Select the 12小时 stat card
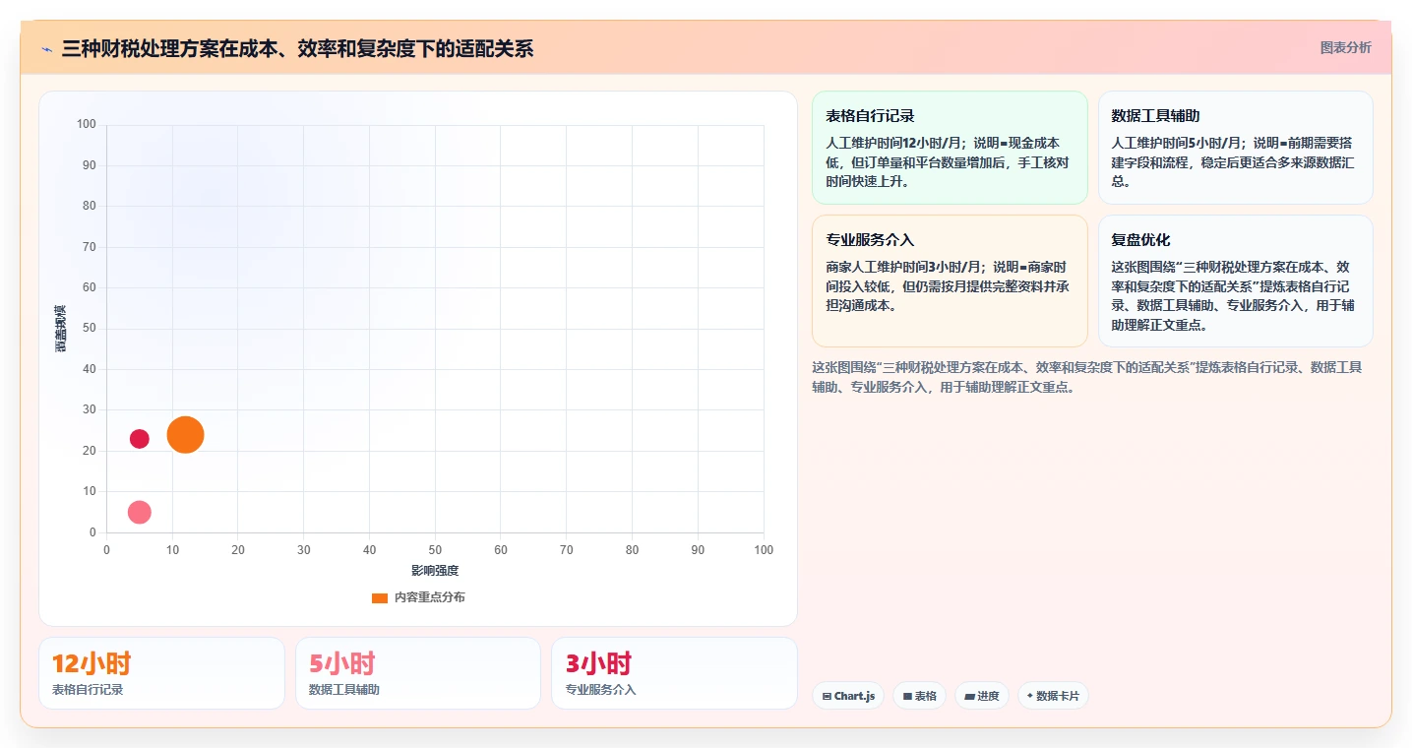The height and width of the screenshot is (748, 1412). [161, 673]
